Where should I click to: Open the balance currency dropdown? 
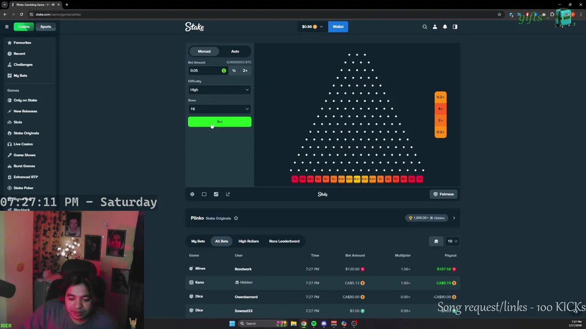[x=312, y=27]
